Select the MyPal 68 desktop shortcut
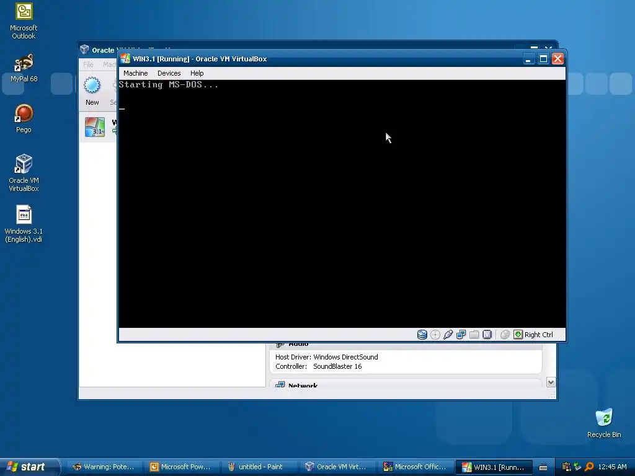 click(x=24, y=68)
